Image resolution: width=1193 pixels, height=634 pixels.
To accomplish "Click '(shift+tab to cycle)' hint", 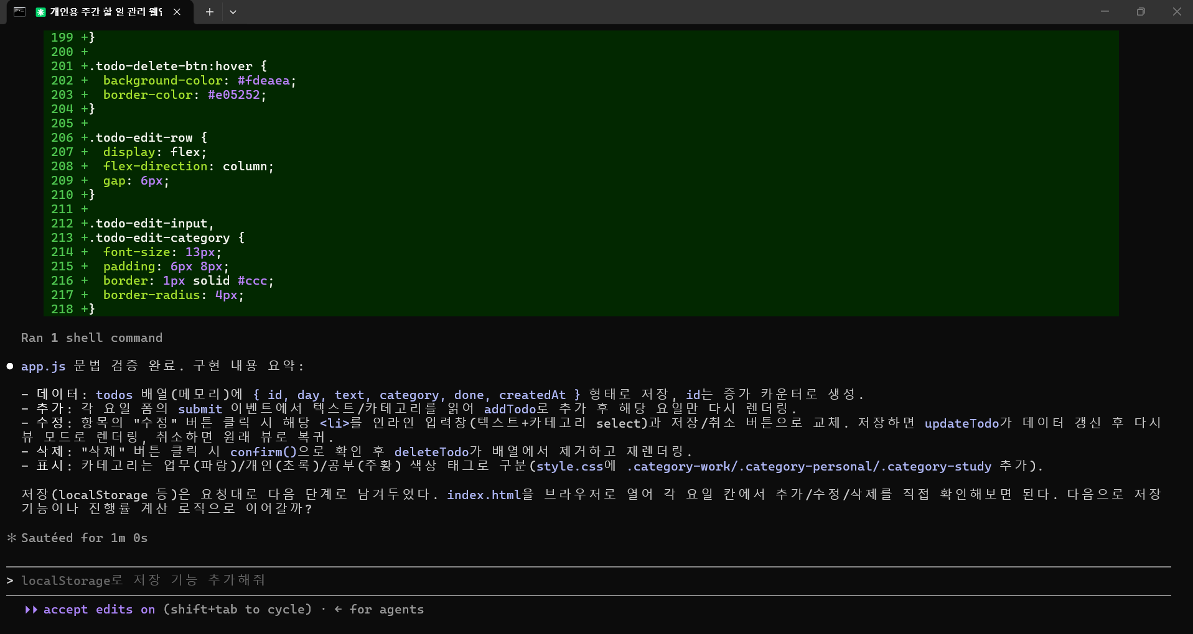I will point(237,610).
